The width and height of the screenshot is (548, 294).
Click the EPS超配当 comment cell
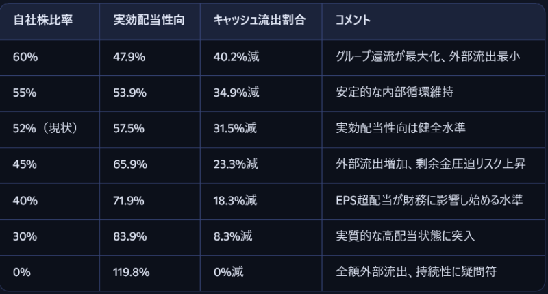tap(429, 200)
